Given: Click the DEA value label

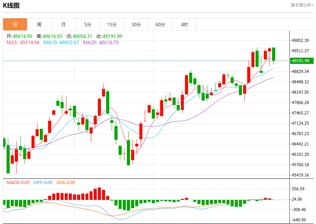Looking at the screenshot, I should (x=65, y=183).
